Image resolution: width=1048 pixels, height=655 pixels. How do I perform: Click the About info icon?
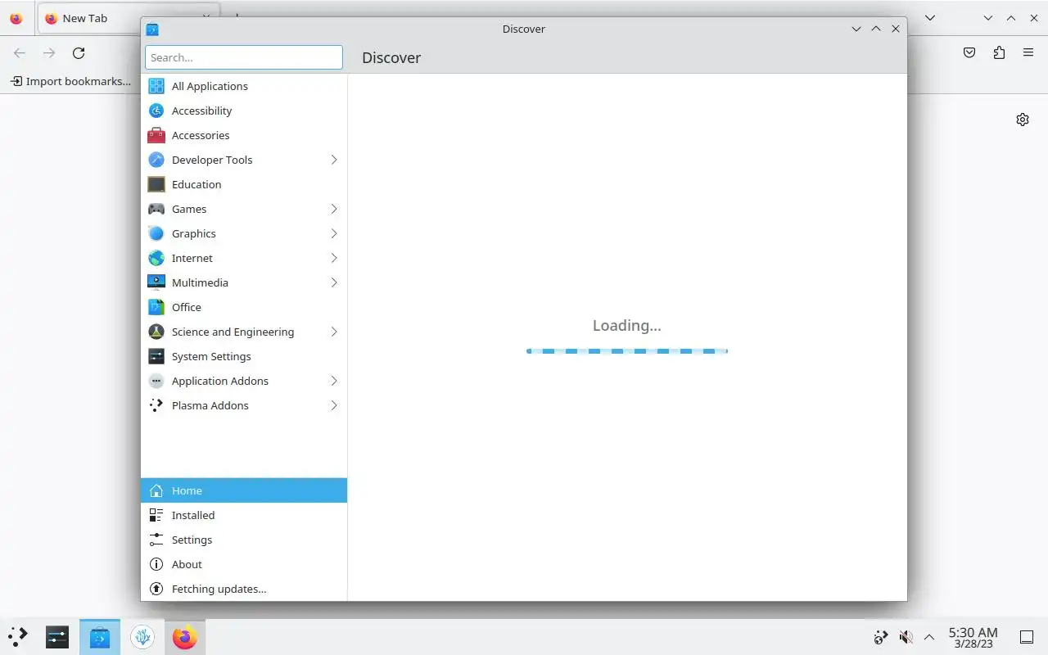point(156,564)
